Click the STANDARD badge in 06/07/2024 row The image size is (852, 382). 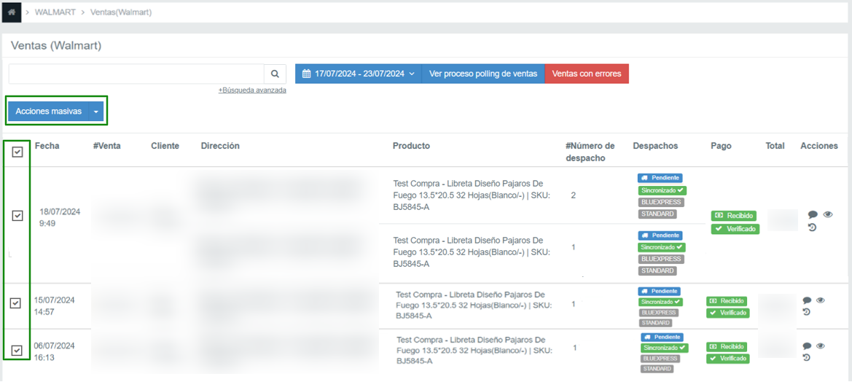pos(658,369)
